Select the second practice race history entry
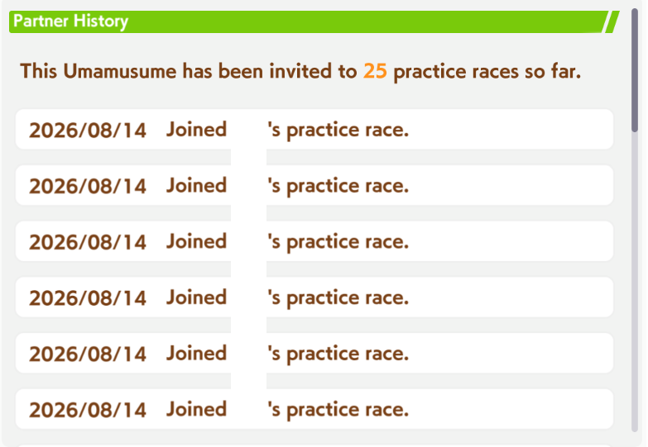This screenshot has width=648, height=447. (314, 185)
